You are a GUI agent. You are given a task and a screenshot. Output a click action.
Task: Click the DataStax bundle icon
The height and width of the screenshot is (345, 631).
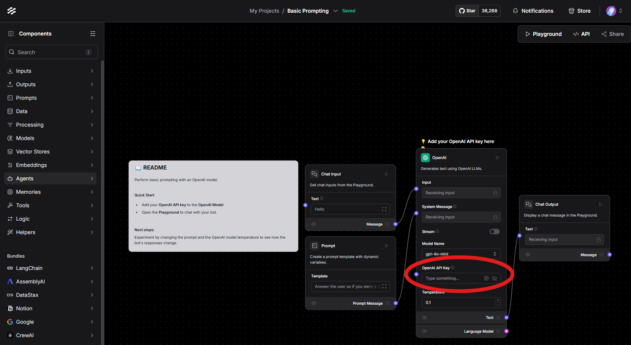click(x=10, y=295)
